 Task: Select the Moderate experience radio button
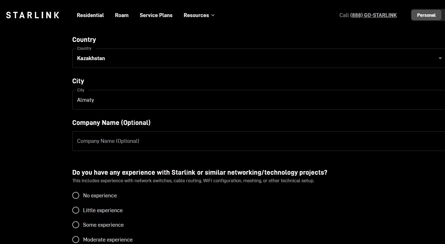tap(76, 240)
